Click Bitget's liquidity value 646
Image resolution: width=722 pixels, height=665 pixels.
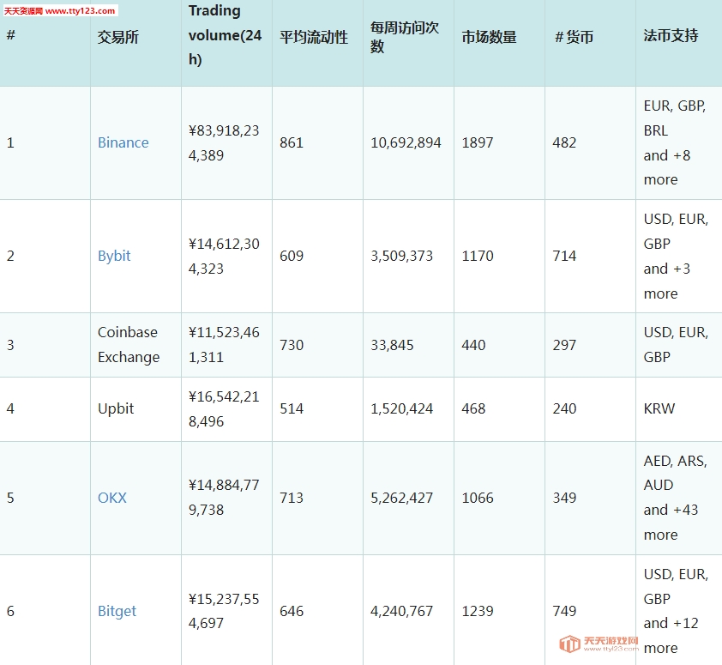point(292,611)
